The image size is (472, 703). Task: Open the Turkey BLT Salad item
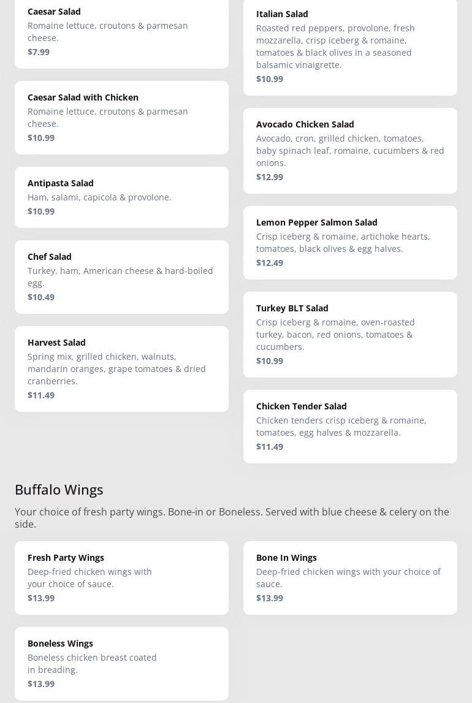(x=350, y=334)
